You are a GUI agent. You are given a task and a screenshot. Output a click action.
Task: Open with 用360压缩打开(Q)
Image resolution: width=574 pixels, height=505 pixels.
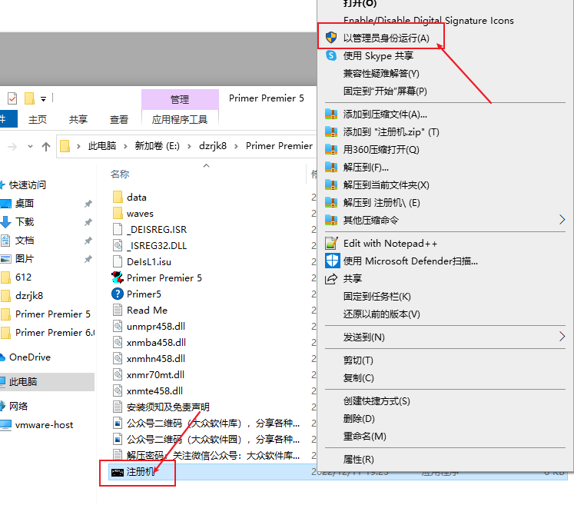(380, 149)
